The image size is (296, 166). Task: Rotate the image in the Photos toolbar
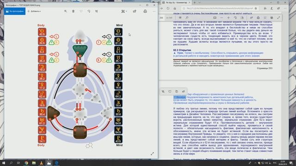pyautogui.click(x=89, y=11)
